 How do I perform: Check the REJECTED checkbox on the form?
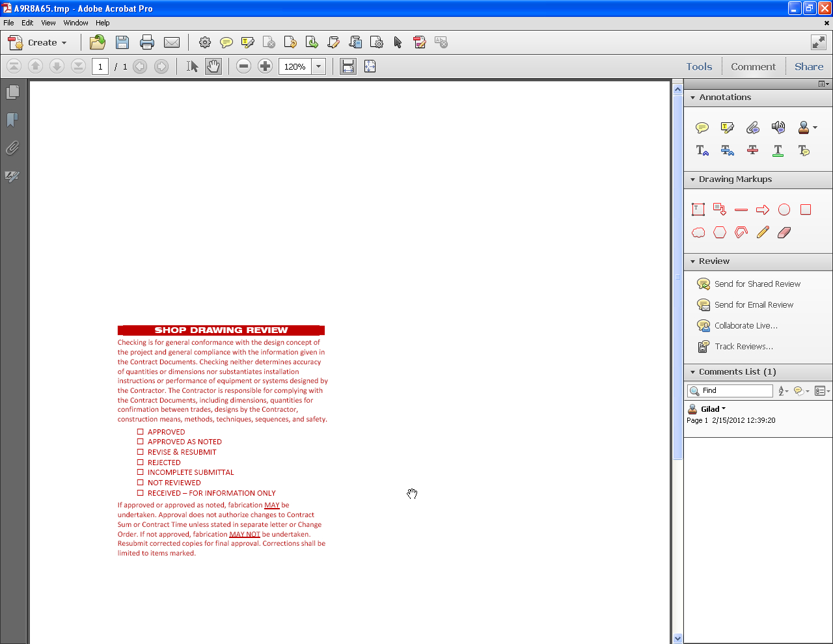[x=140, y=463]
